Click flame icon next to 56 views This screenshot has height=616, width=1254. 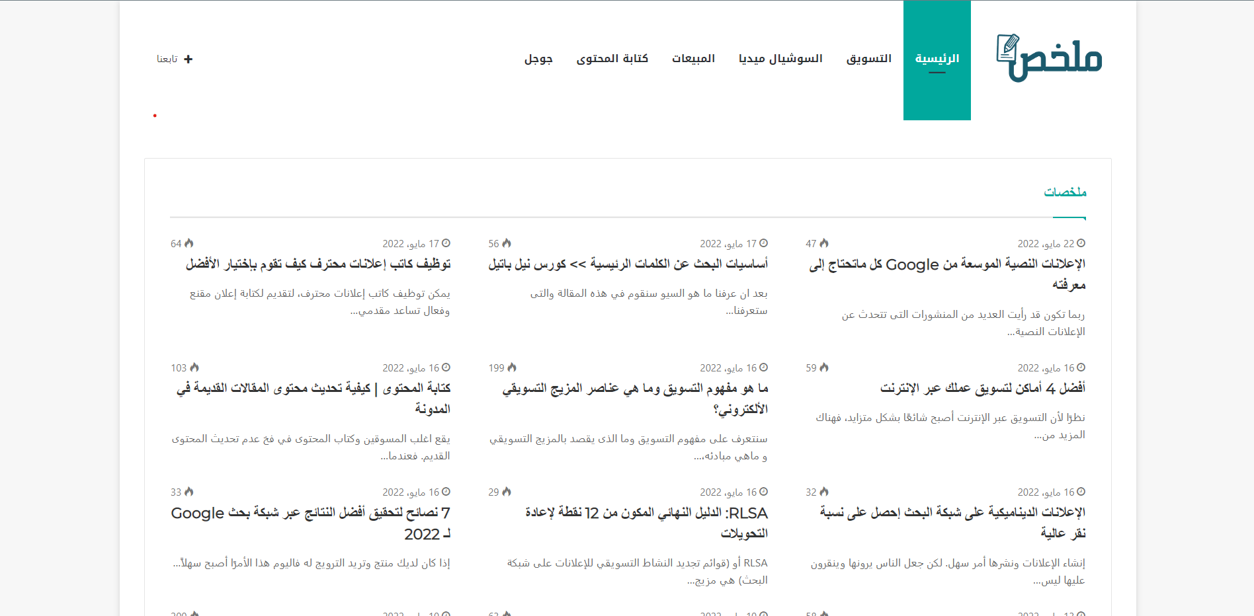[507, 243]
